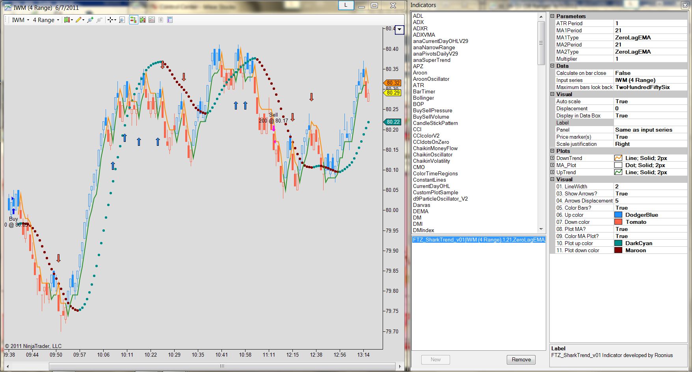Click the MA2Type ZeroLagEMA value
692x372 pixels.
click(x=650, y=52)
